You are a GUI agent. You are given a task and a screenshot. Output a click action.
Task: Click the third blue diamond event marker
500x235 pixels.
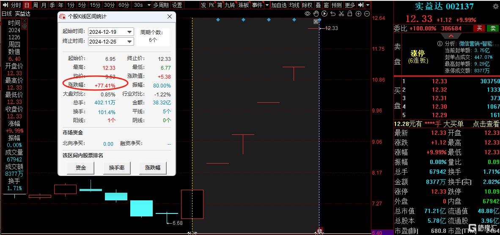pyautogui.click(x=269, y=20)
